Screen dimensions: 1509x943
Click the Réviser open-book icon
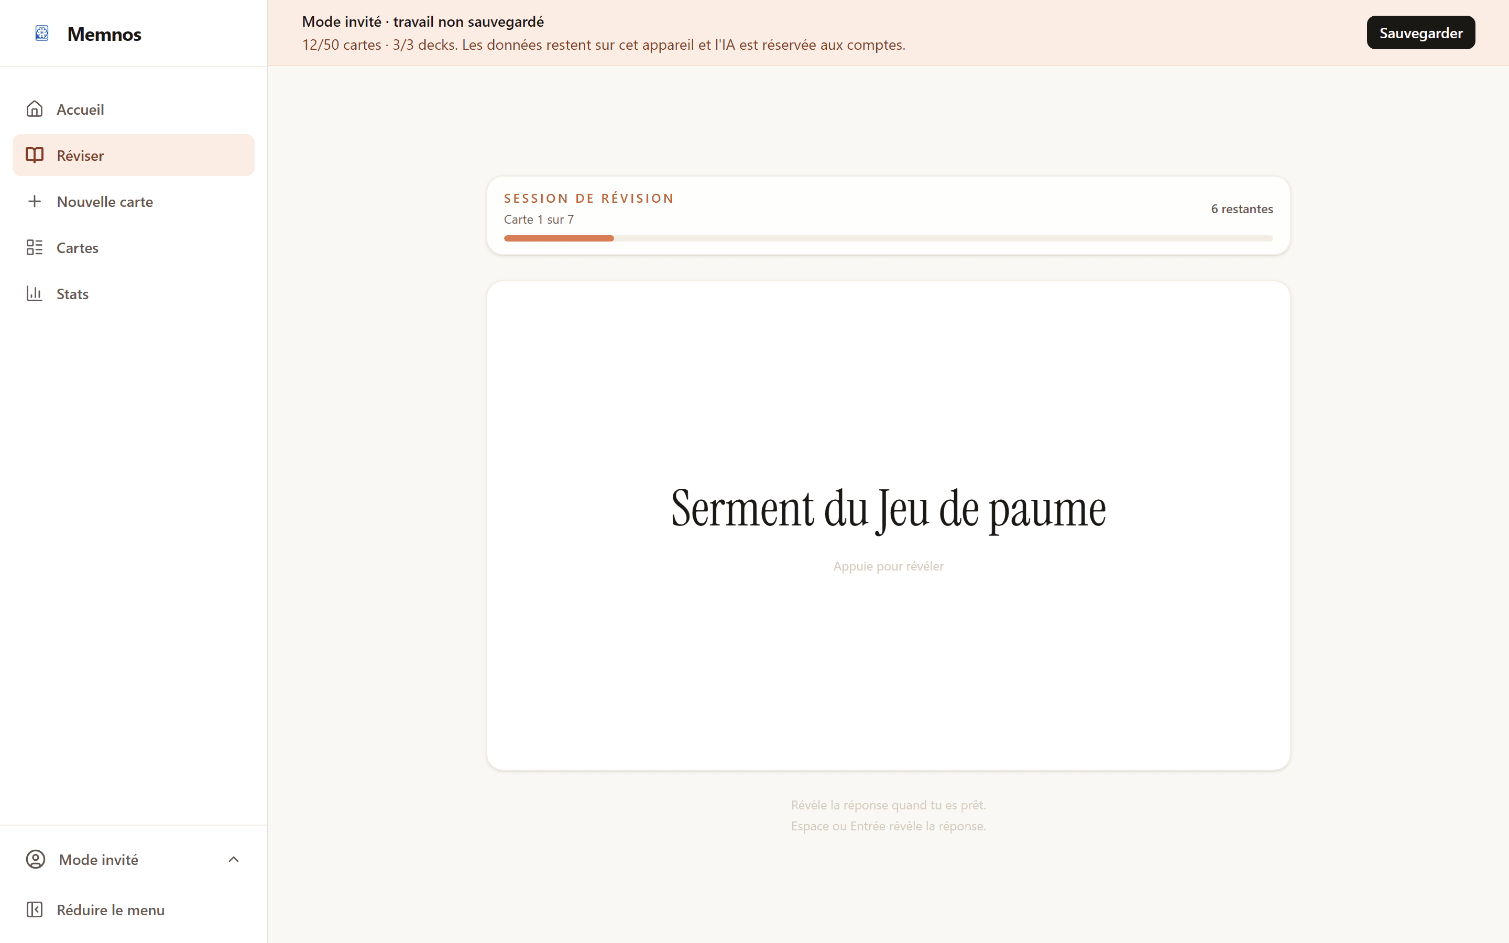pos(34,155)
